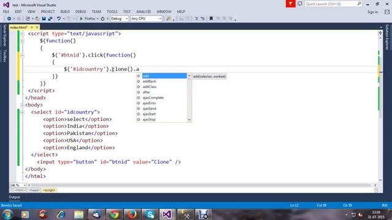Viewport: 392px width, 220px height.
Task: Select 'addClass' in the IntelliSense list
Action: click(164, 87)
